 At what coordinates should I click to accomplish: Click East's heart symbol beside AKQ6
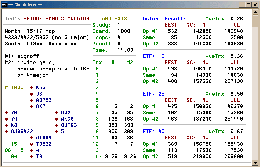click(x=56, y=119)
